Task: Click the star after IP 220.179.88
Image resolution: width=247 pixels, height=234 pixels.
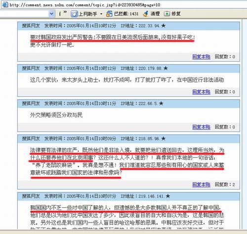Action: 165,68
